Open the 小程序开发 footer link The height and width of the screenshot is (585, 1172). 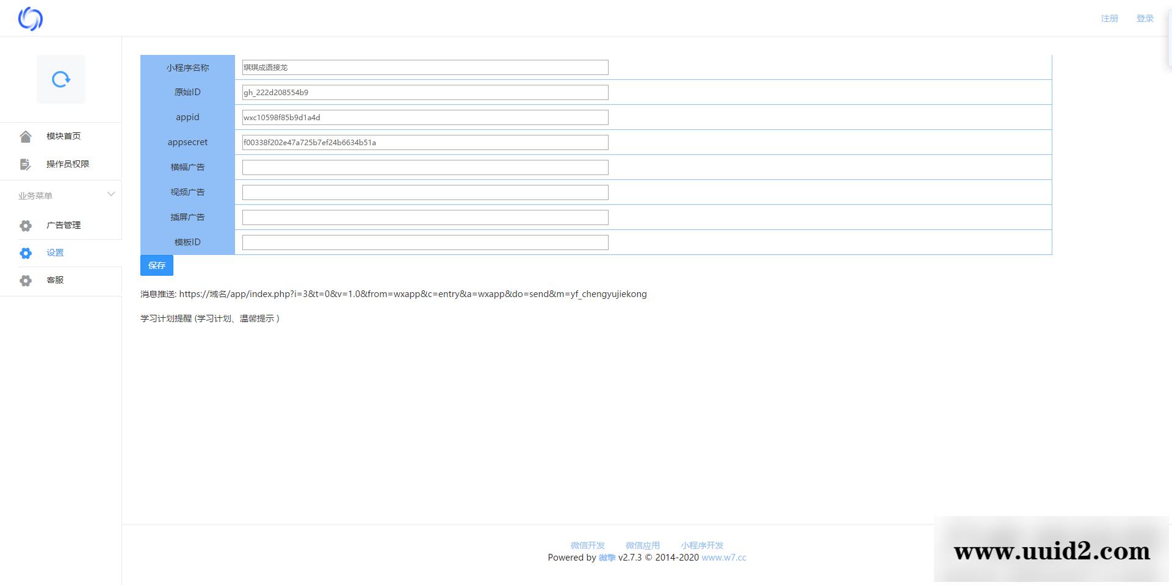coord(702,545)
